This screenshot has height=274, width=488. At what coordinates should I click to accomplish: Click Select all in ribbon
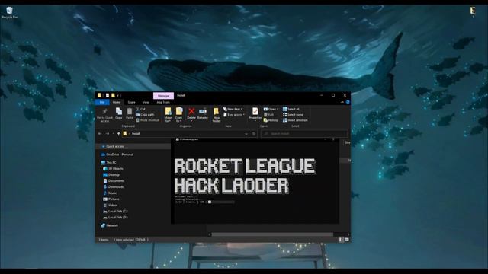pyautogui.click(x=291, y=109)
